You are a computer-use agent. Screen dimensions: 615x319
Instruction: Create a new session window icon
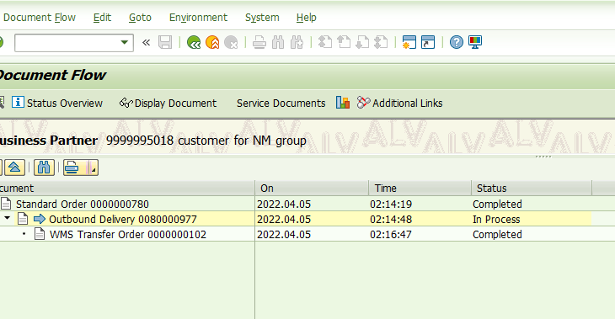tap(409, 42)
